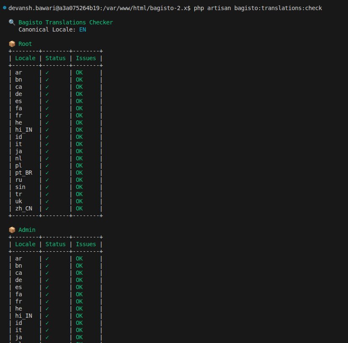Click the 'Canonical Locale:' label
Viewport: 348px width, 343px height.
(47, 29)
